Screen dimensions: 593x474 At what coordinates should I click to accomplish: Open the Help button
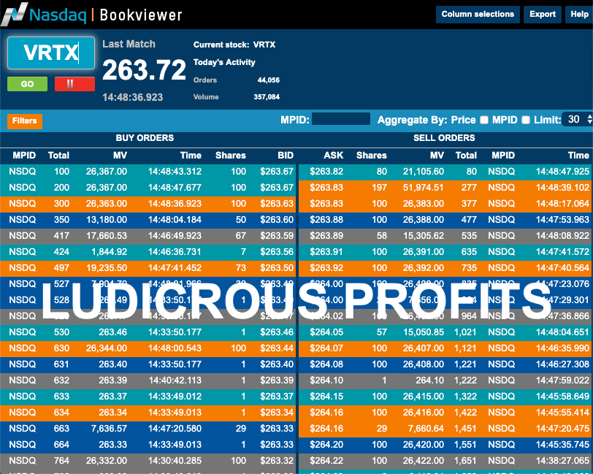point(579,15)
